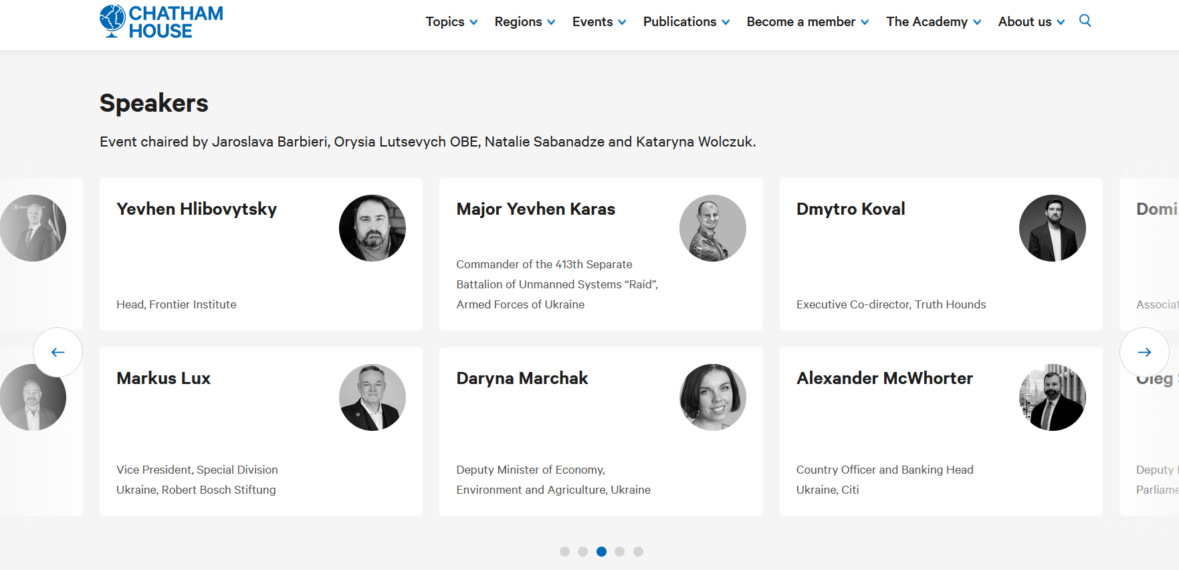Open Dmytro Koval speaker name link
Viewport: 1179px width, 570px height.
click(x=850, y=209)
